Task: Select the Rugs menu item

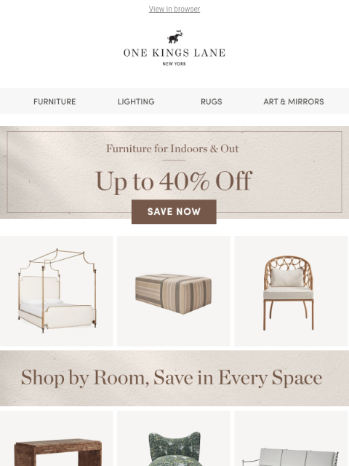Action: pyautogui.click(x=212, y=102)
